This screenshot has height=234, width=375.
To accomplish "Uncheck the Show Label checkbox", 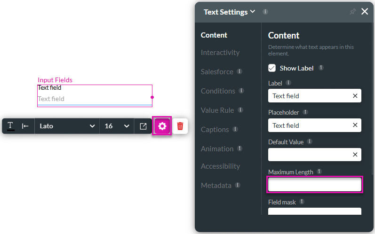I will [x=272, y=68].
